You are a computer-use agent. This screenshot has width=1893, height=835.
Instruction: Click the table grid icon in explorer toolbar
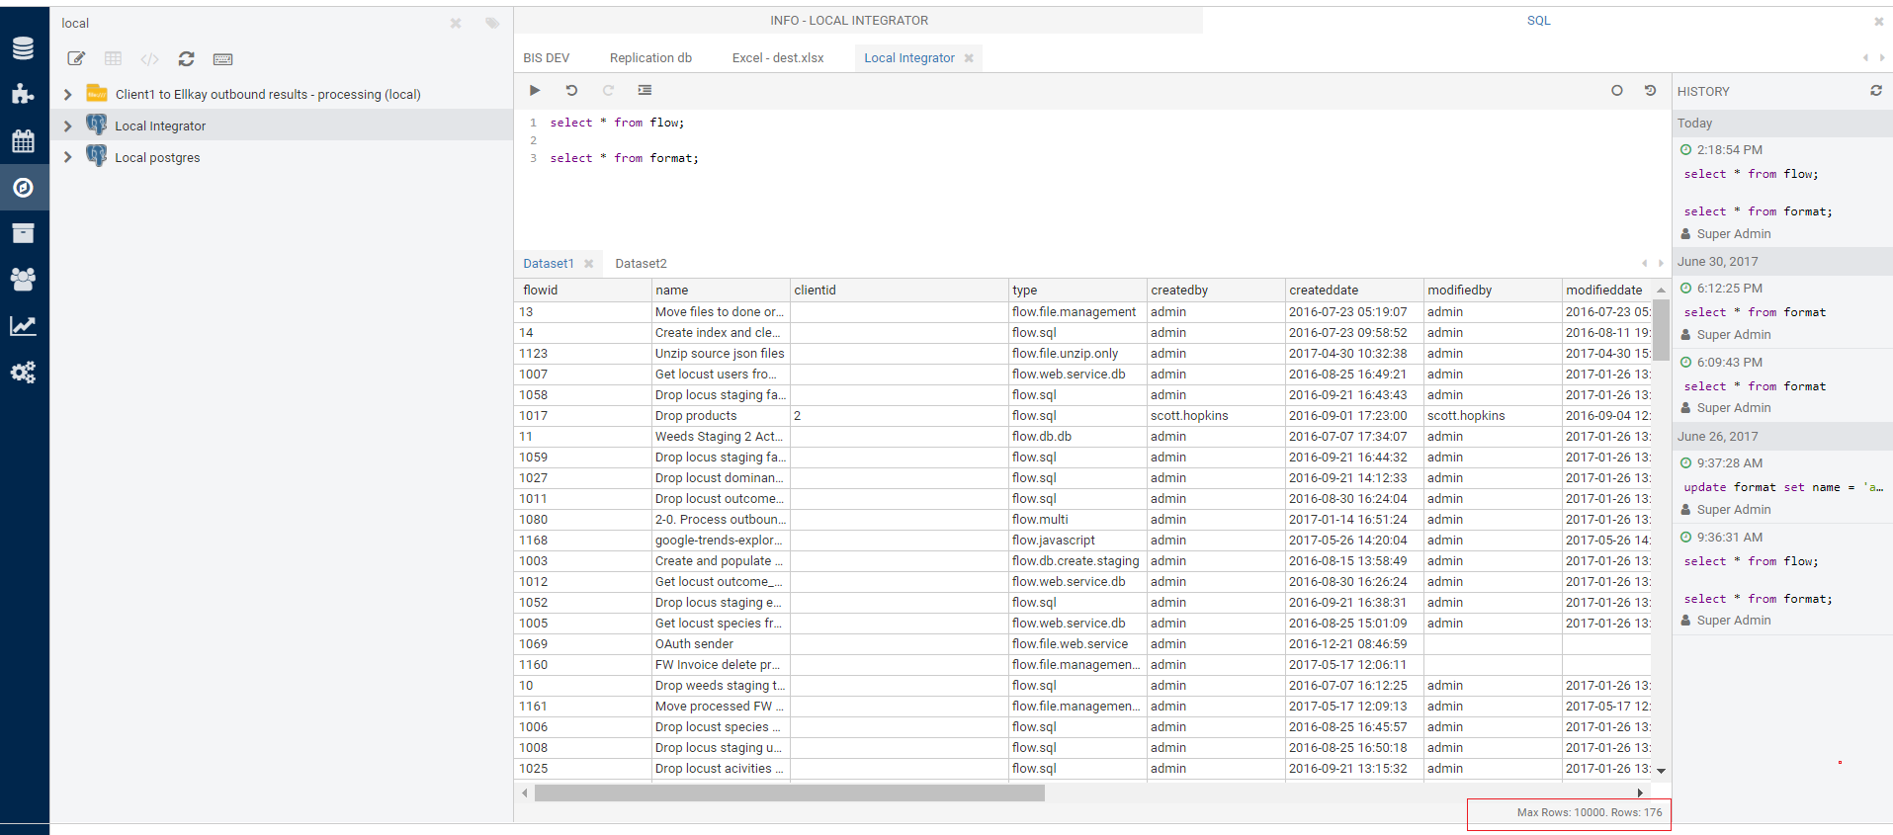(113, 59)
